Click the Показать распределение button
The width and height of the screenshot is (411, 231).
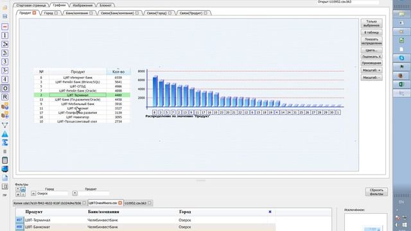tap(371, 41)
